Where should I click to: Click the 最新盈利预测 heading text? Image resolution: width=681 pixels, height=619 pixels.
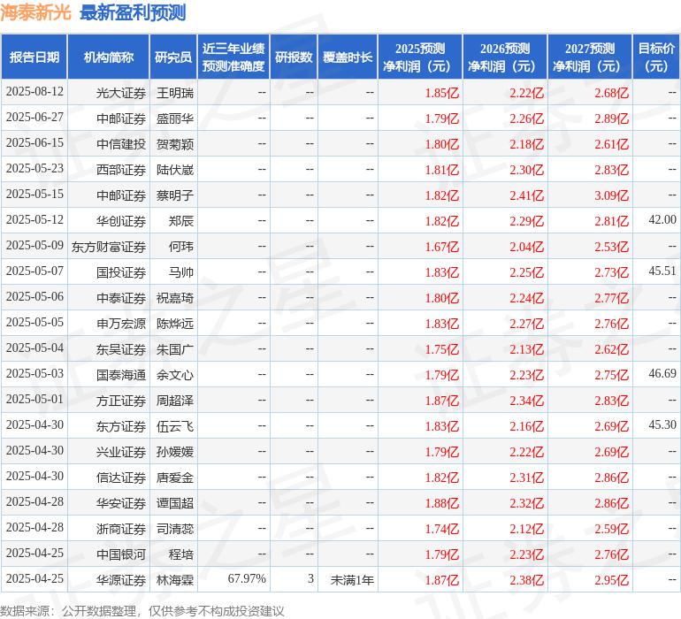[133, 13]
